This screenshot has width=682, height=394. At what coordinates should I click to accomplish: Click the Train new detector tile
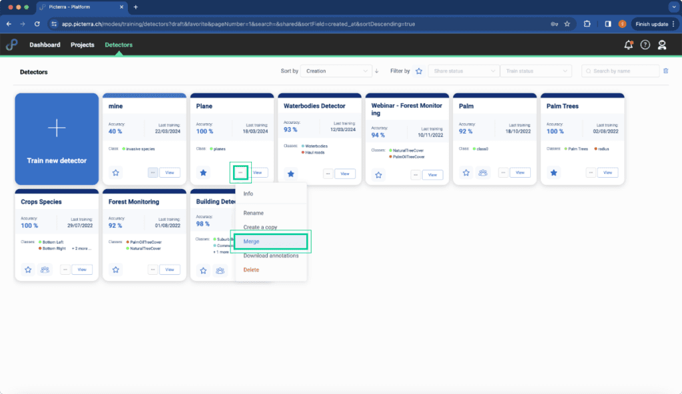(x=57, y=139)
